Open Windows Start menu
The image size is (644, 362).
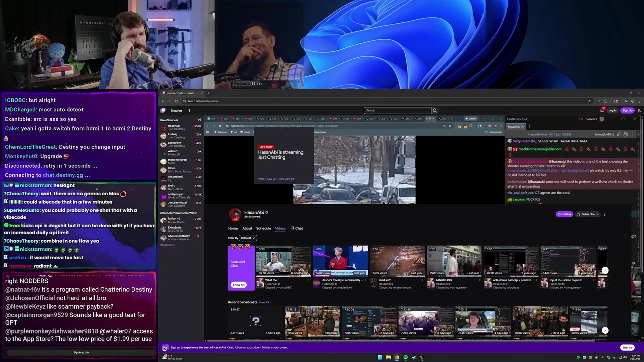pos(380,357)
